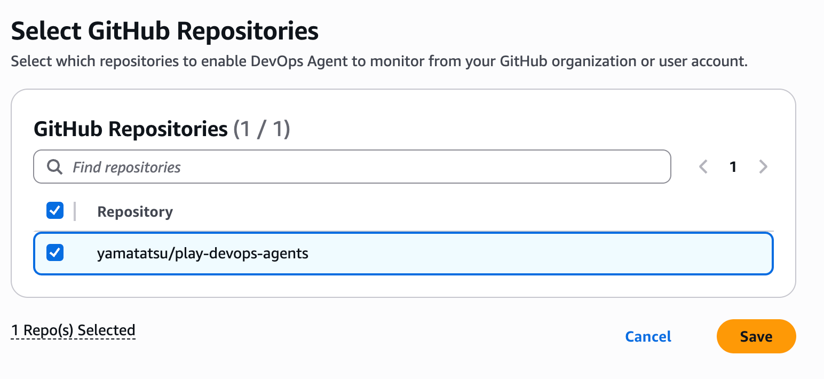Click the "1 Repo(s) Selected" text
Screen dimensions: 824x379
click(x=73, y=330)
